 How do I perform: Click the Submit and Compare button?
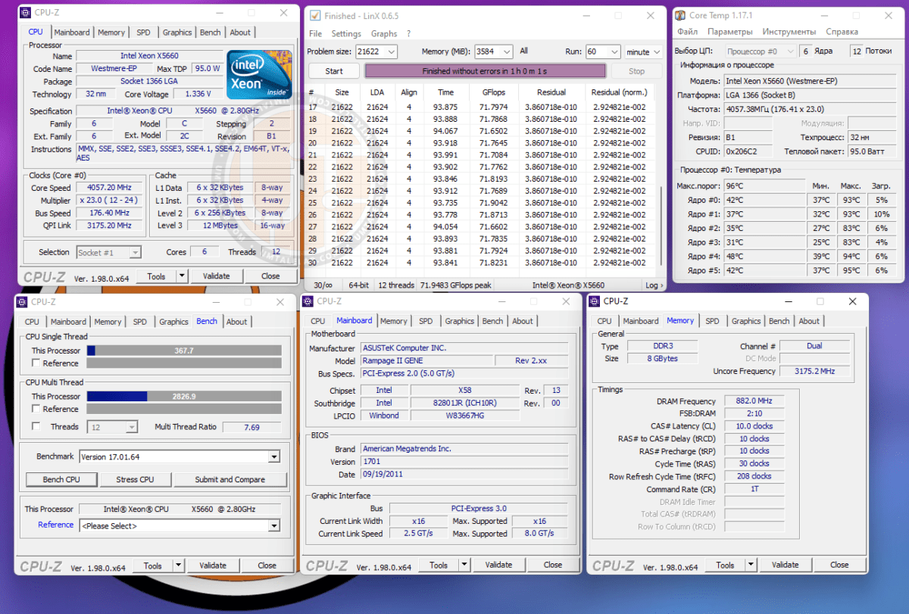(230, 479)
